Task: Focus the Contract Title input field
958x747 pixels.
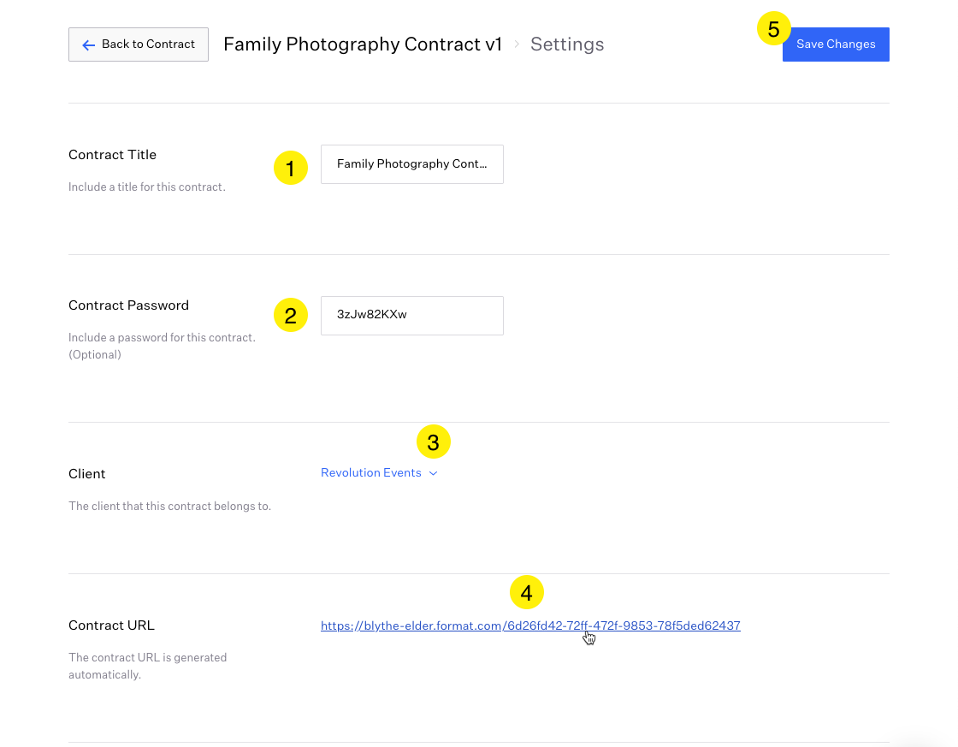Action: coord(411,164)
